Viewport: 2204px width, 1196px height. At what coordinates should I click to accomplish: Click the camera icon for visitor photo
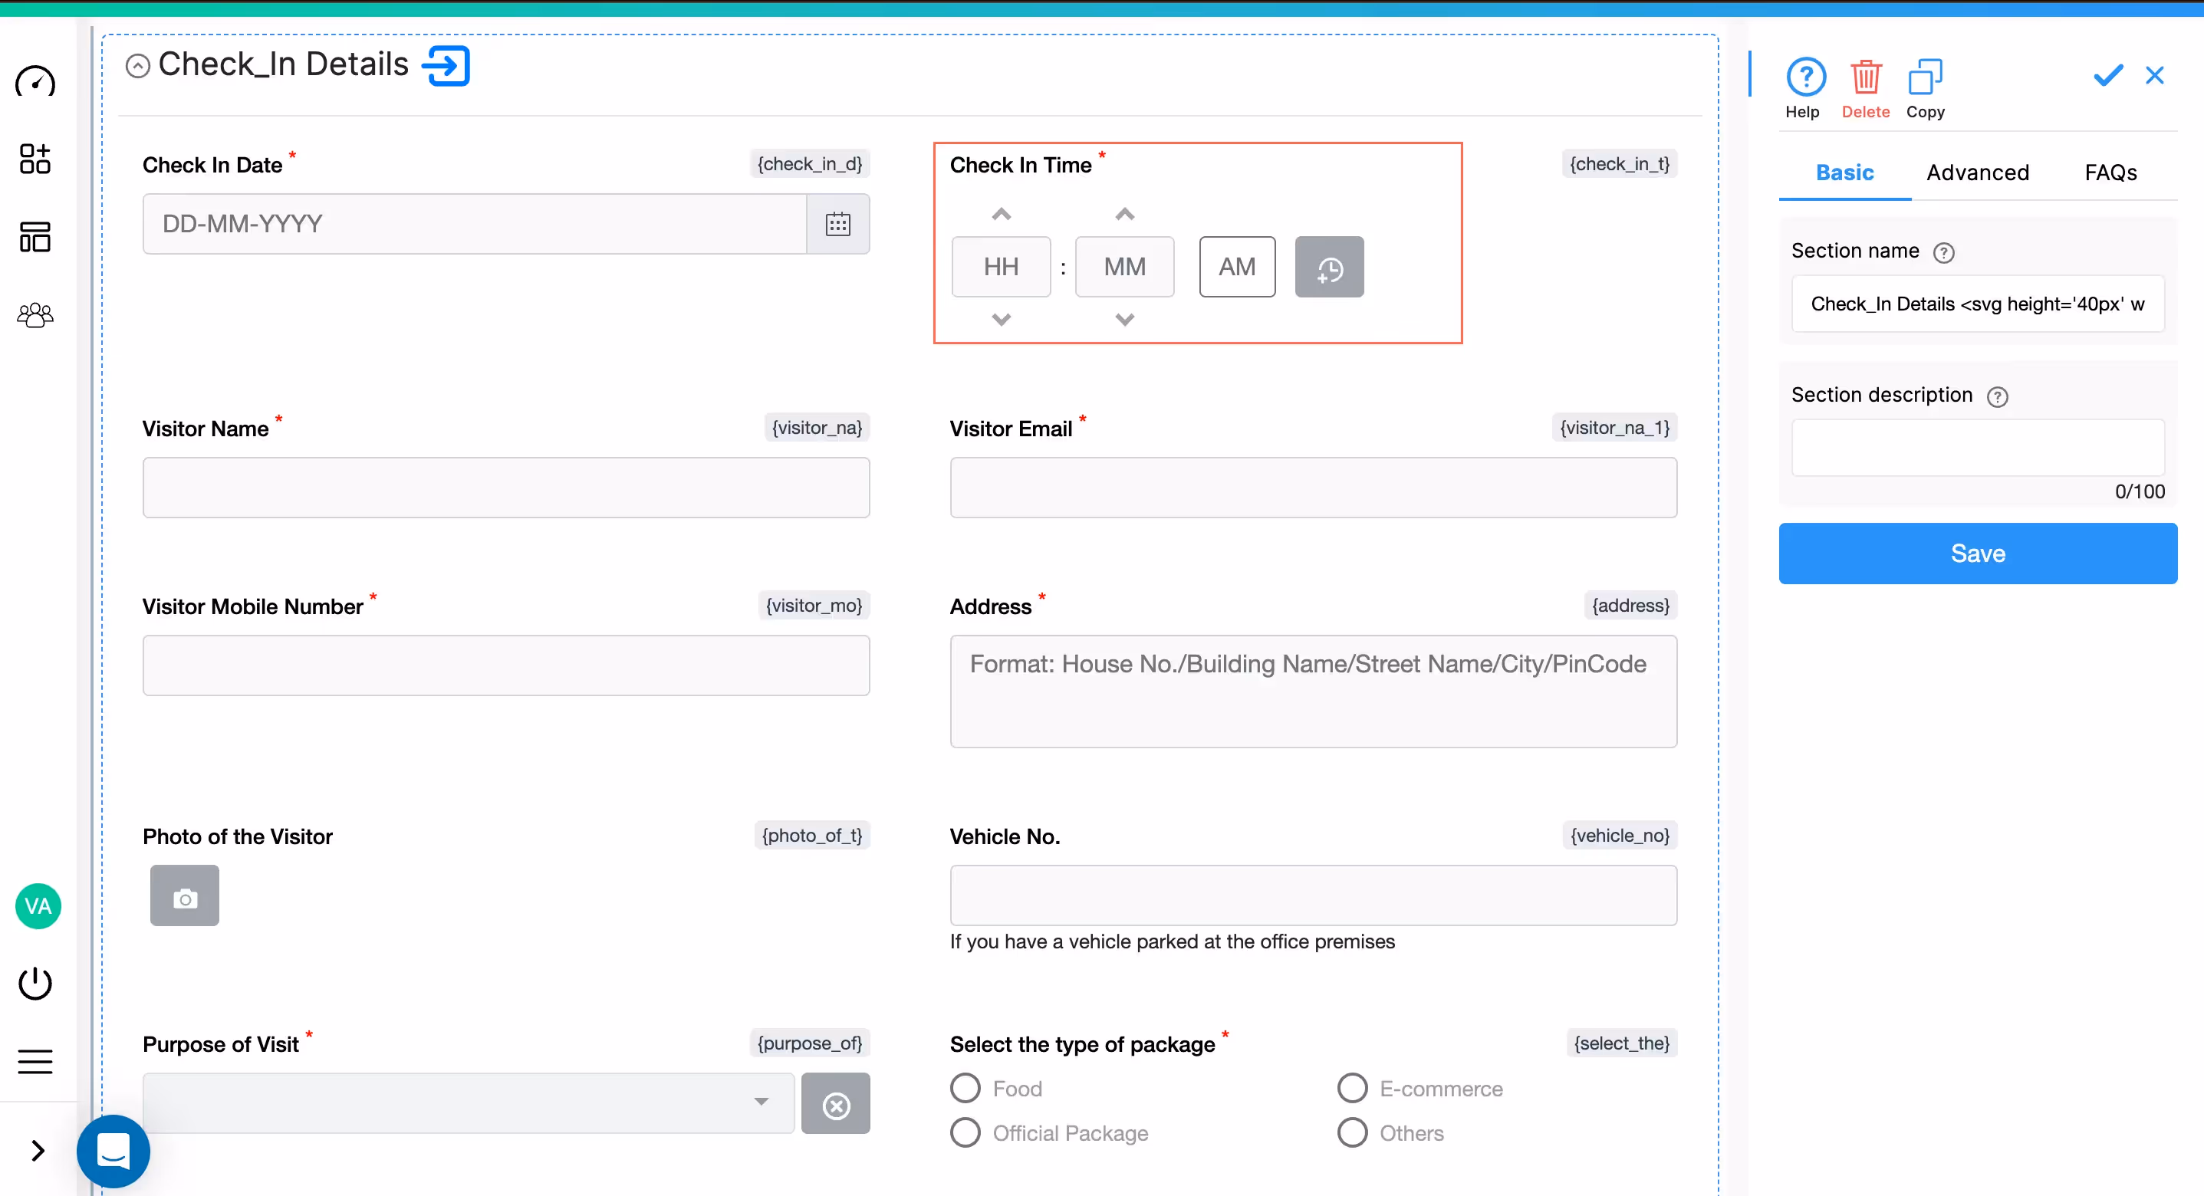pos(185,895)
